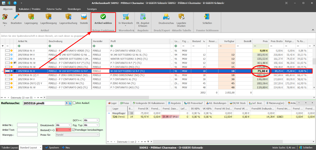Switch to Externe Suche ribbon tab
The image size is (316, 150).
pyautogui.click(x=54, y=9)
